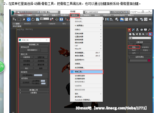The width and height of the screenshot is (157, 113).
Task: Open the MAXScript(X) menu
Action: click(119, 15)
